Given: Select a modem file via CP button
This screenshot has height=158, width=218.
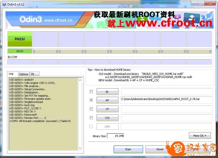Looking at the screenshot, I should pos(108,109).
